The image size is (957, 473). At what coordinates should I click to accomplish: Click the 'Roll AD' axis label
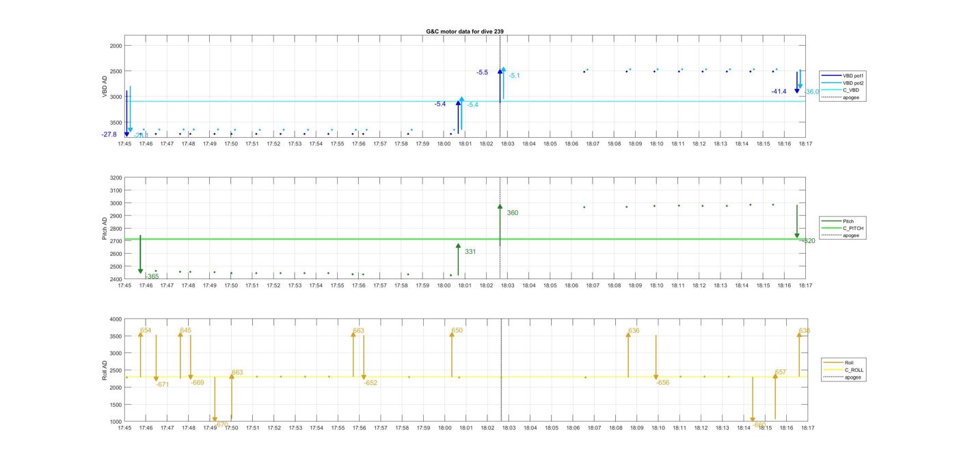pyautogui.click(x=105, y=371)
